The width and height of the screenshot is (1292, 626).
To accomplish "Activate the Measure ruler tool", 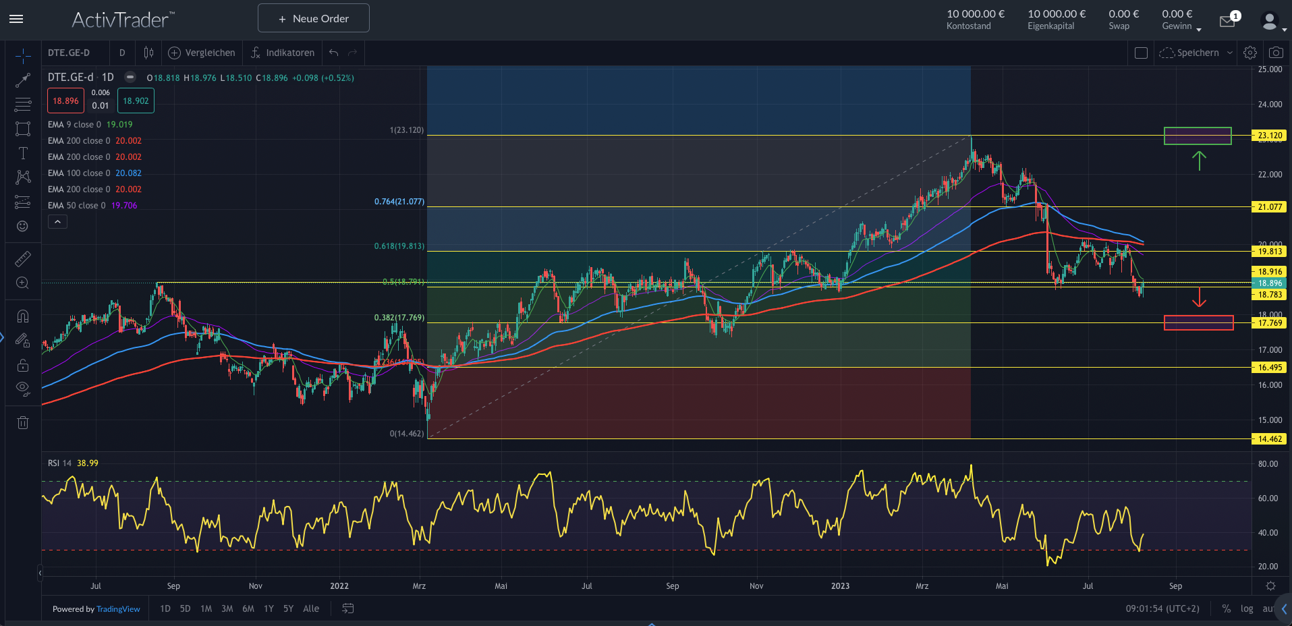I will (x=22, y=258).
